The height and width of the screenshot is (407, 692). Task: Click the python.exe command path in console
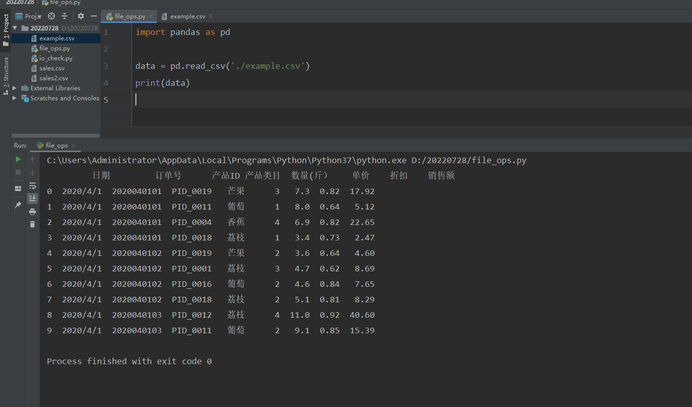[227, 160]
